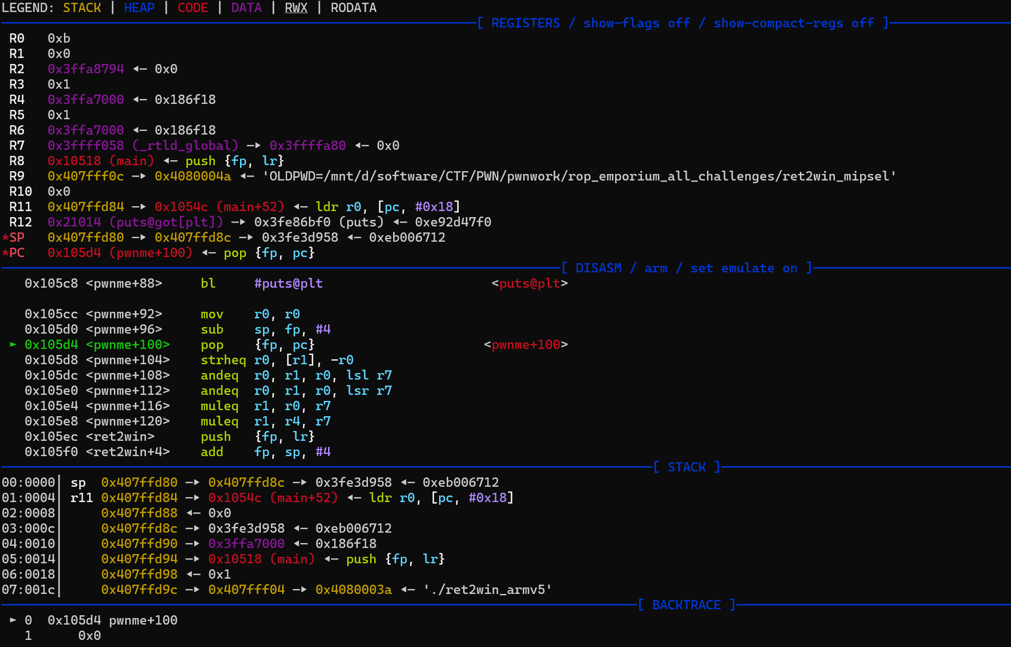Click 0x4080004a in R9 row
1011x647 pixels.
pyautogui.click(x=193, y=176)
